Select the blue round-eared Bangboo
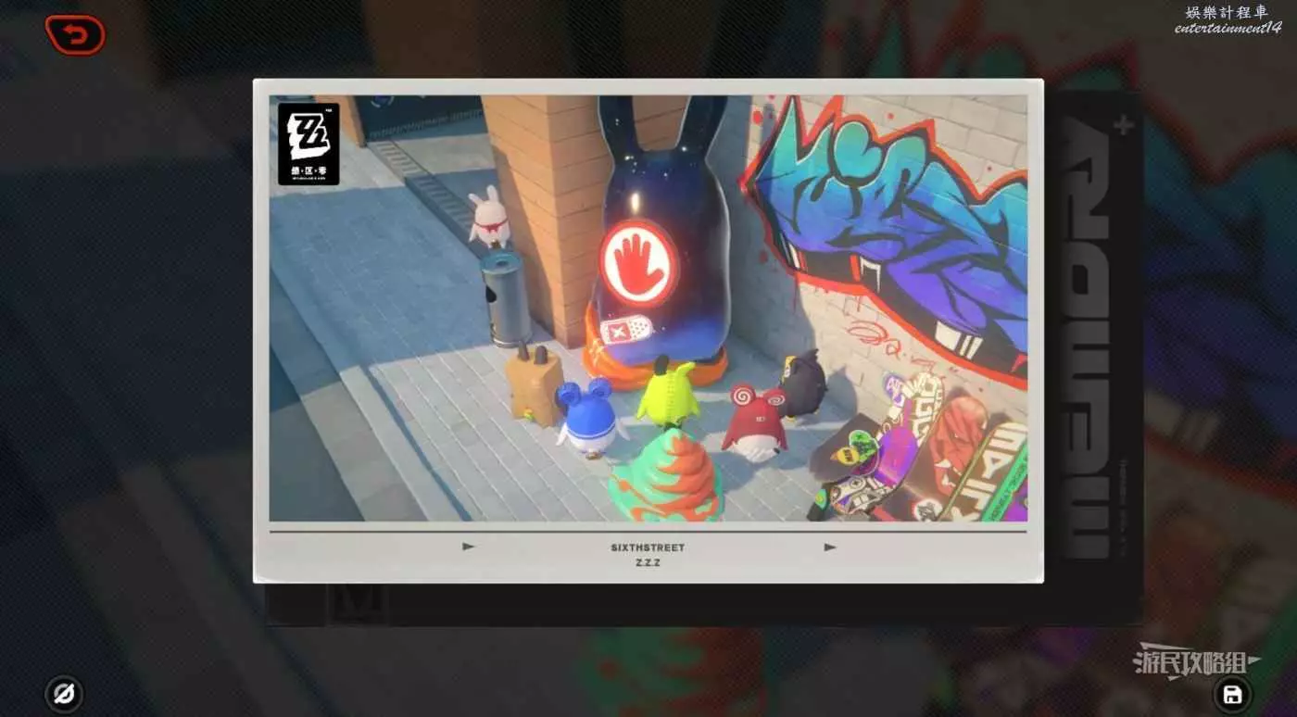This screenshot has width=1297, height=717. (x=588, y=417)
